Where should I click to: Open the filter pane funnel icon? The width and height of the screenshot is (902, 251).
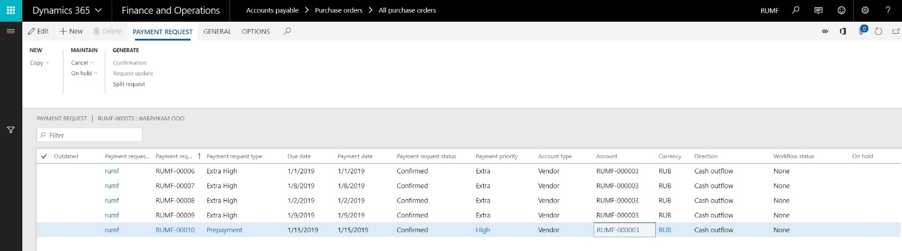[x=10, y=130]
